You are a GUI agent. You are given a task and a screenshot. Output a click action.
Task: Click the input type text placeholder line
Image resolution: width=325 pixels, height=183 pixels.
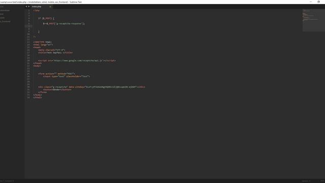point(67,76)
